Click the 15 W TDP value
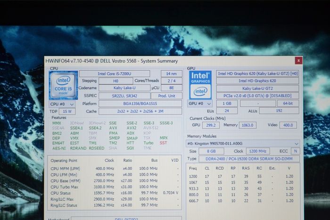Viewport: 330px width, 220px height. (67, 111)
